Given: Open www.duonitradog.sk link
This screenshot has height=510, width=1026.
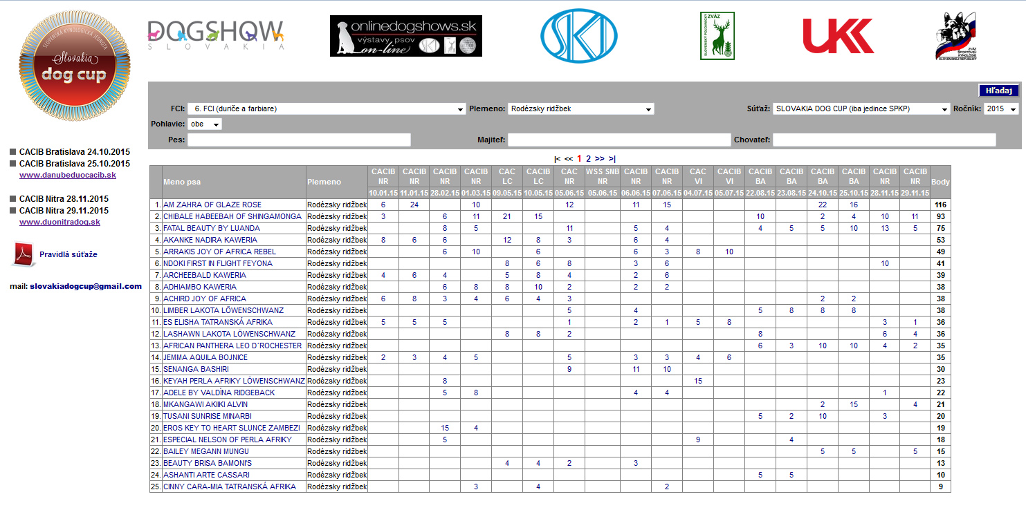Looking at the screenshot, I should pos(60,223).
